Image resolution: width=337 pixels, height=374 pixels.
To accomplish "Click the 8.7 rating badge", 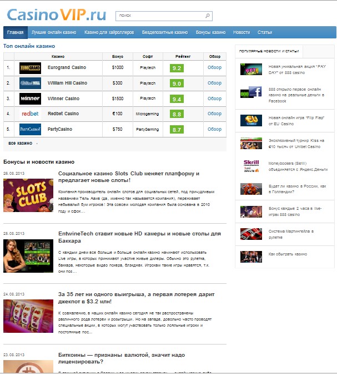I will coord(177,130).
